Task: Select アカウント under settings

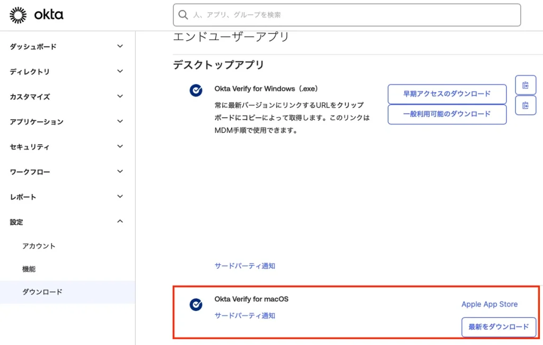Action: (x=39, y=246)
